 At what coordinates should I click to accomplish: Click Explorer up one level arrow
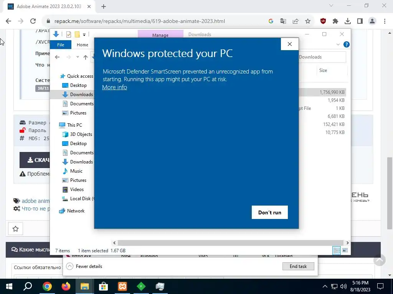pos(86,57)
